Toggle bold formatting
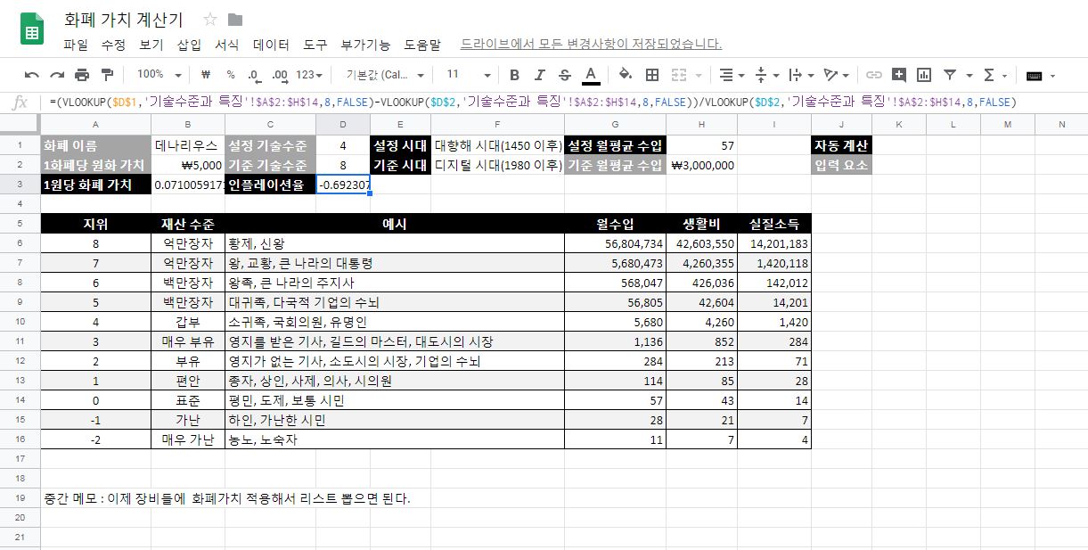Viewport: 1088px width, 550px height. point(514,75)
